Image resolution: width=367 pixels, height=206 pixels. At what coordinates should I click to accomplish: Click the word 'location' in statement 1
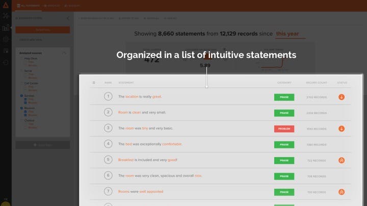coord(132,97)
